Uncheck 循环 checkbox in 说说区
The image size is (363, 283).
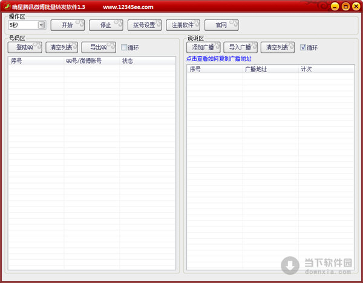(x=303, y=47)
